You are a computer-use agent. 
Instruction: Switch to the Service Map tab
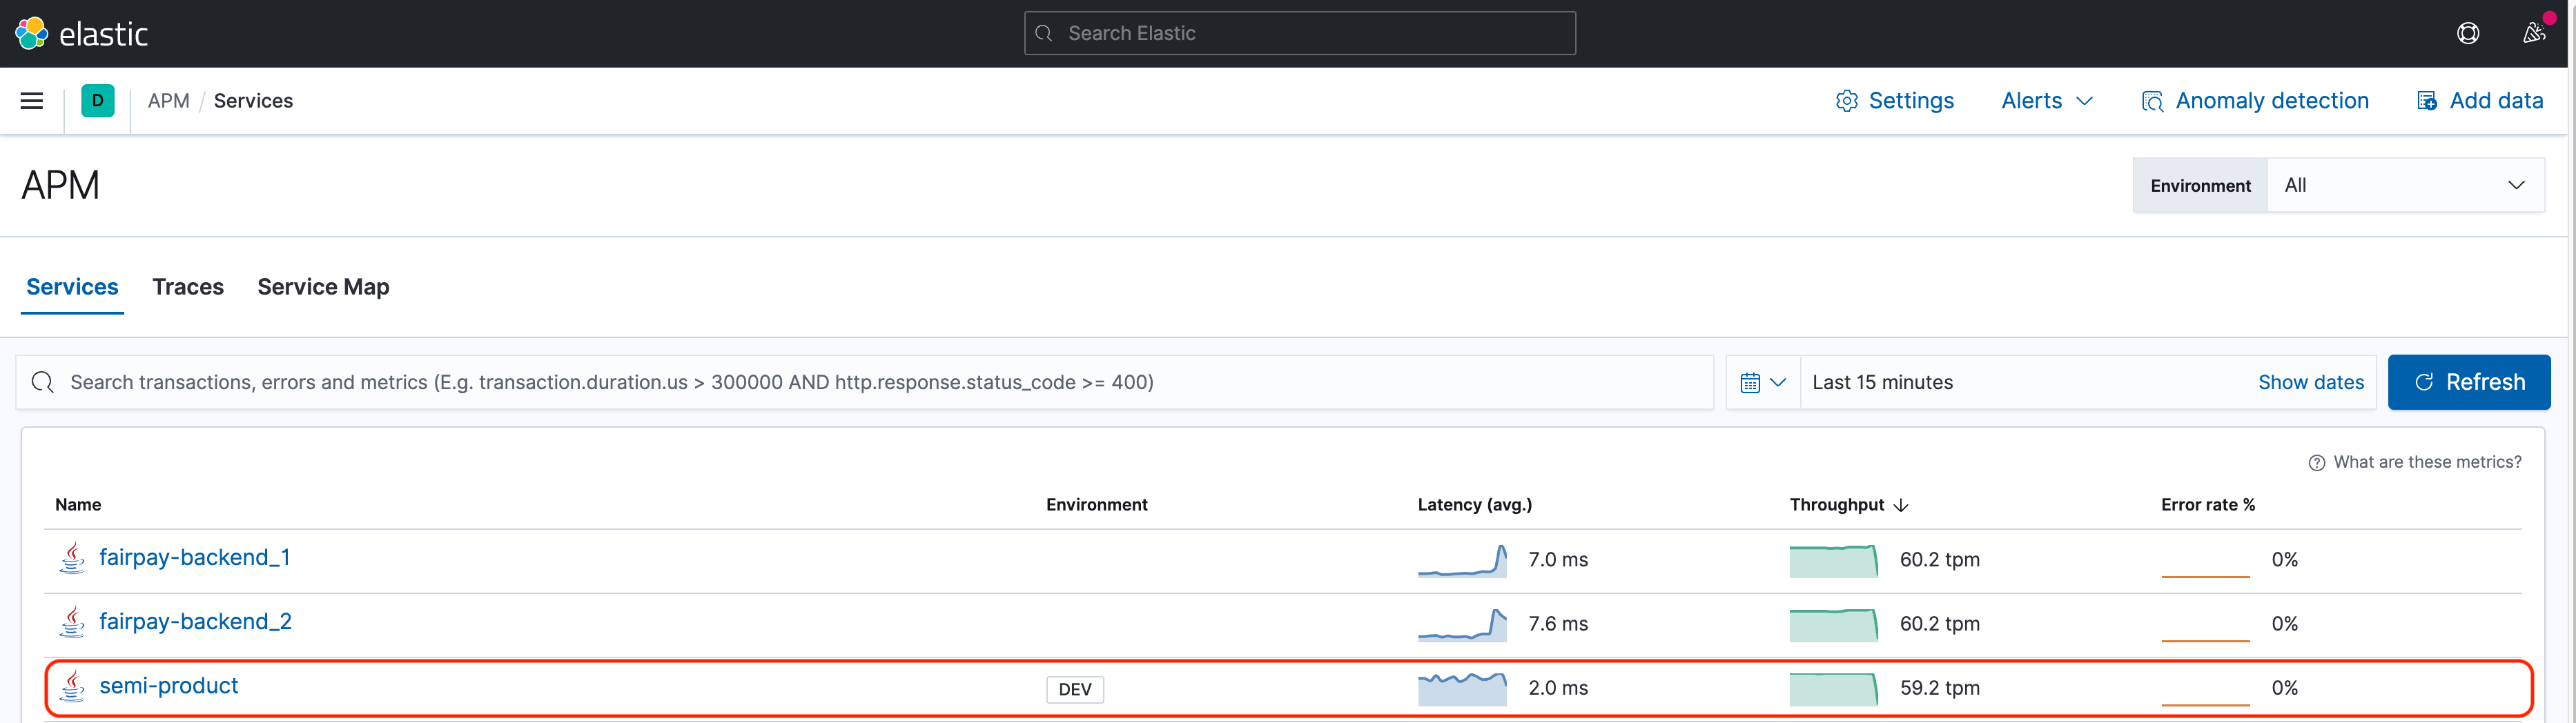pos(323,287)
